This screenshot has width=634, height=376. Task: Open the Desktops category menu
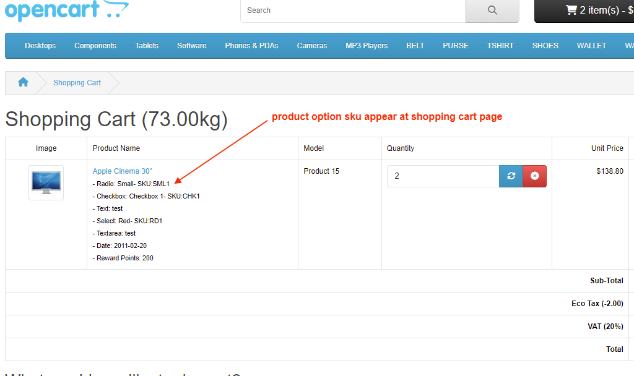pos(40,45)
